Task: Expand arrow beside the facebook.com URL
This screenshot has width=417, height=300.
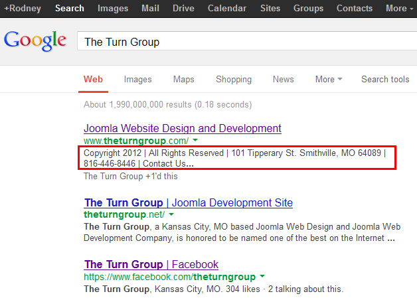Action: [x=262, y=276]
